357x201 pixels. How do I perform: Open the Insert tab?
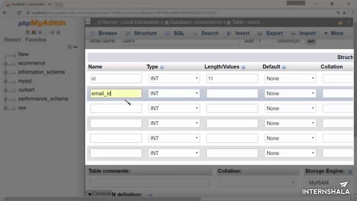238,33
